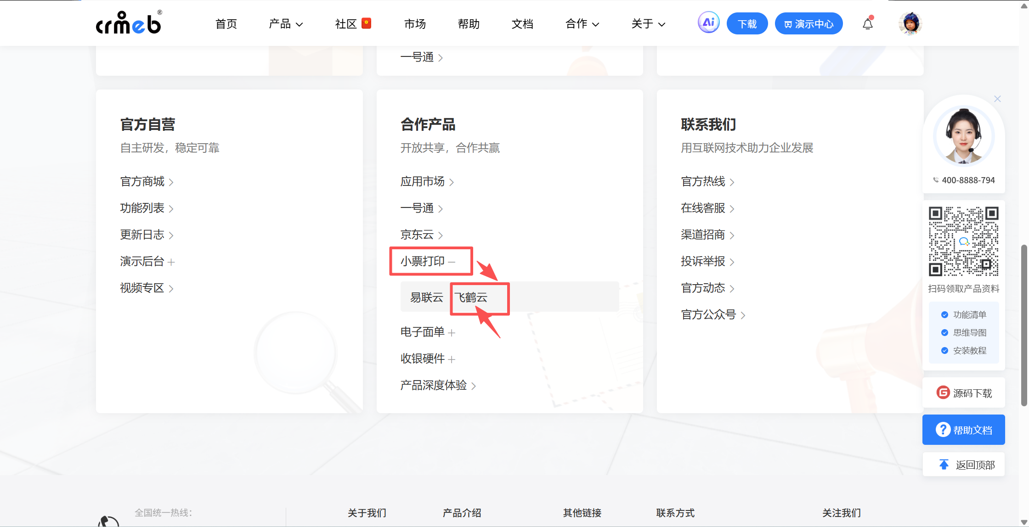
Task: Open 帮助文档 question mark button
Action: coord(964,430)
